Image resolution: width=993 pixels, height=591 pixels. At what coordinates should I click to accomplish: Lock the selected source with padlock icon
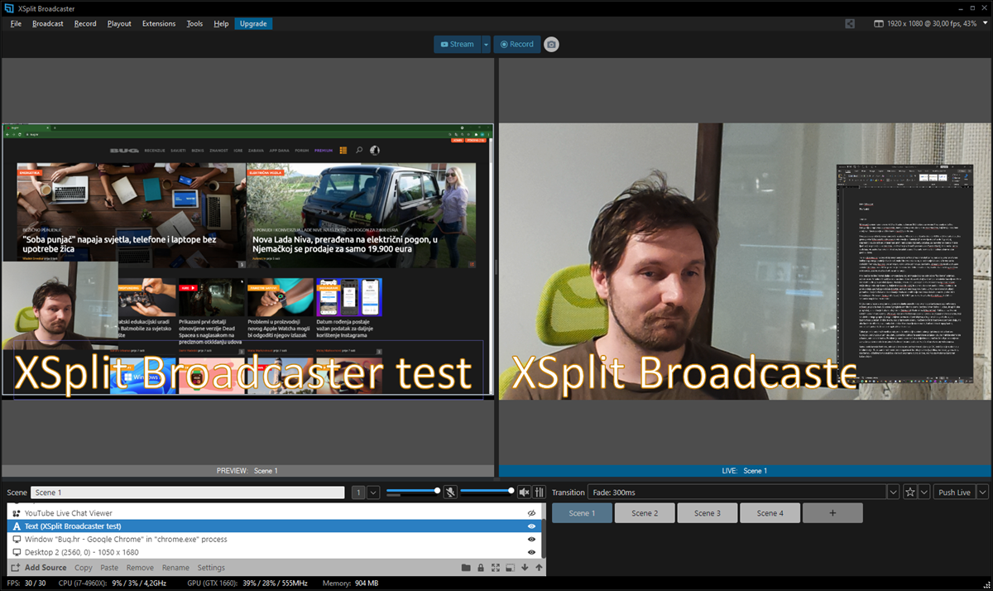[x=481, y=568]
